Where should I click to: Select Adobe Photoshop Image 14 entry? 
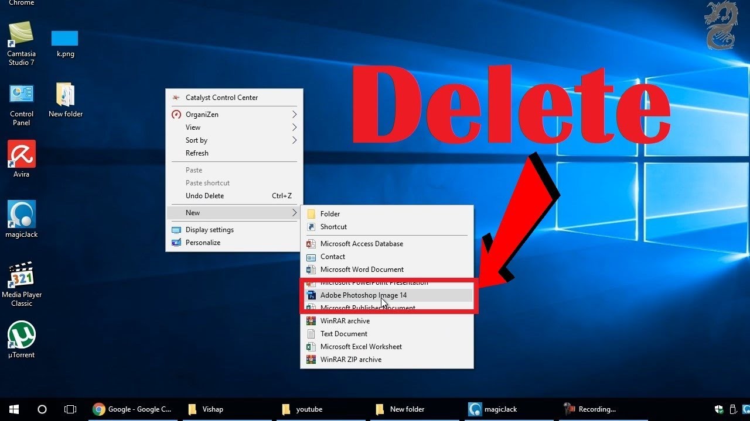pyautogui.click(x=387, y=295)
